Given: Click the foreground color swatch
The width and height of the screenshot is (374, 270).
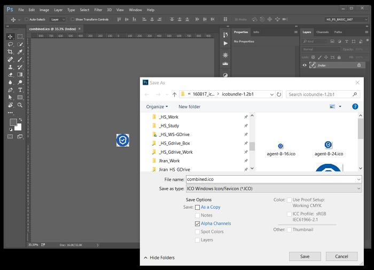Looking at the screenshot, I should [x=13, y=122].
